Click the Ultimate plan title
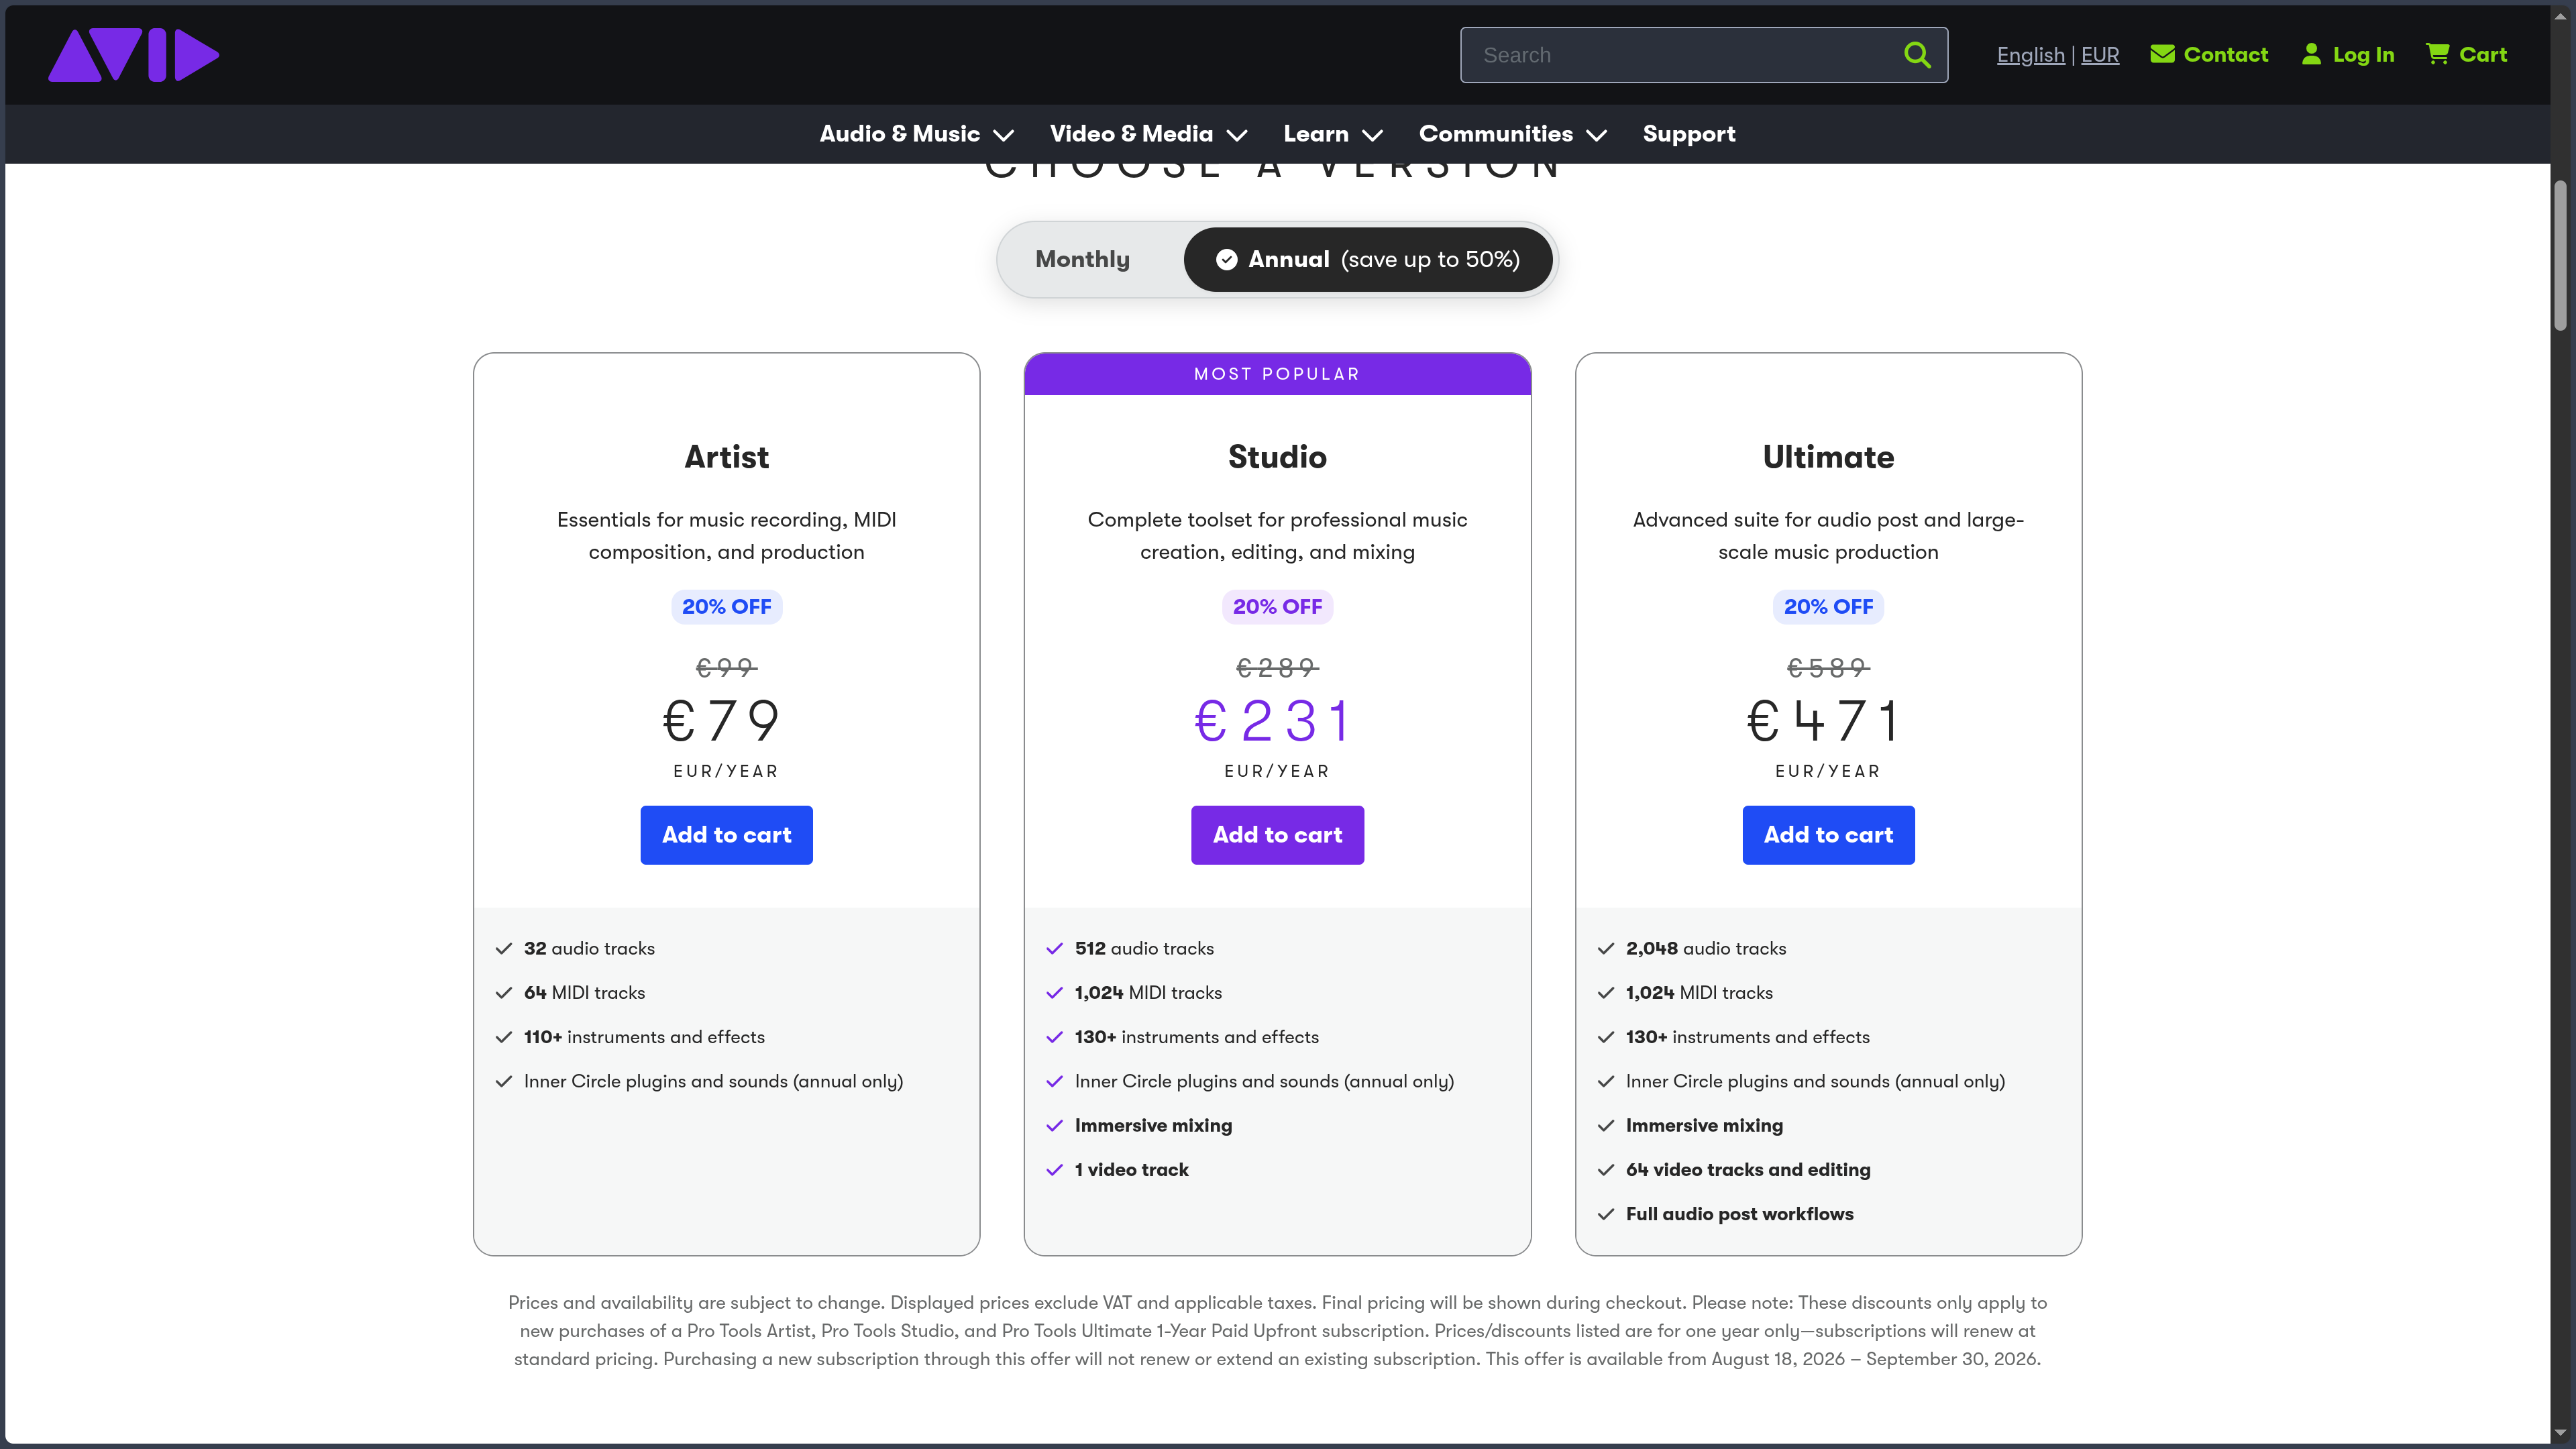Image resolution: width=2576 pixels, height=1449 pixels. (1828, 457)
